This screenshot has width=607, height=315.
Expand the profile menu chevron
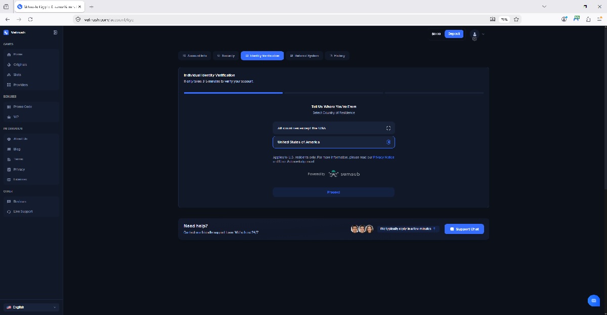click(483, 34)
